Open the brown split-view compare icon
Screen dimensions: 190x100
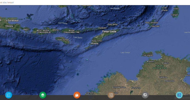pos(111,95)
